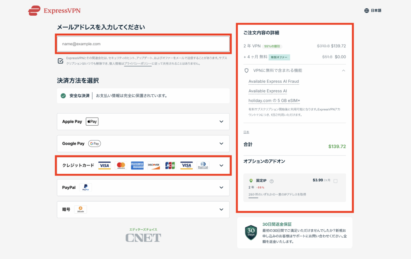Click the JCB card icon

point(170,165)
